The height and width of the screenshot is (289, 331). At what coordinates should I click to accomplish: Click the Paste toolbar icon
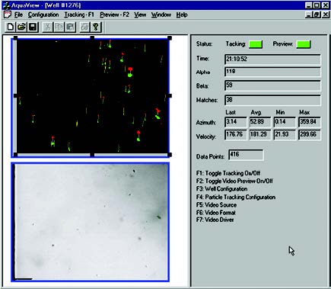pos(70,27)
